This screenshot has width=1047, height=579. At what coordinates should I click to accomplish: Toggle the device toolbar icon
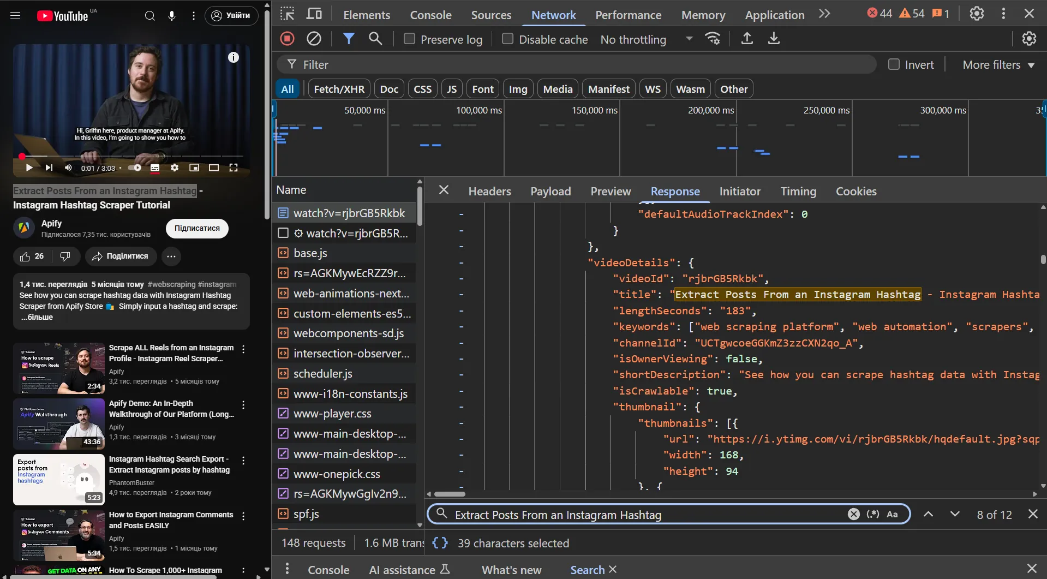[x=314, y=14]
